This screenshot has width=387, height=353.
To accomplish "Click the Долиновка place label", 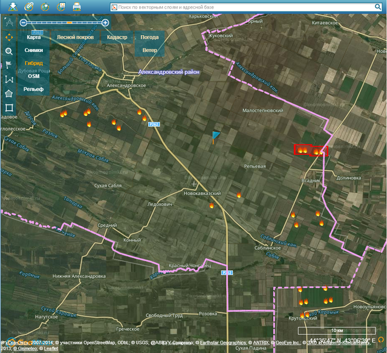I will coord(348,178).
